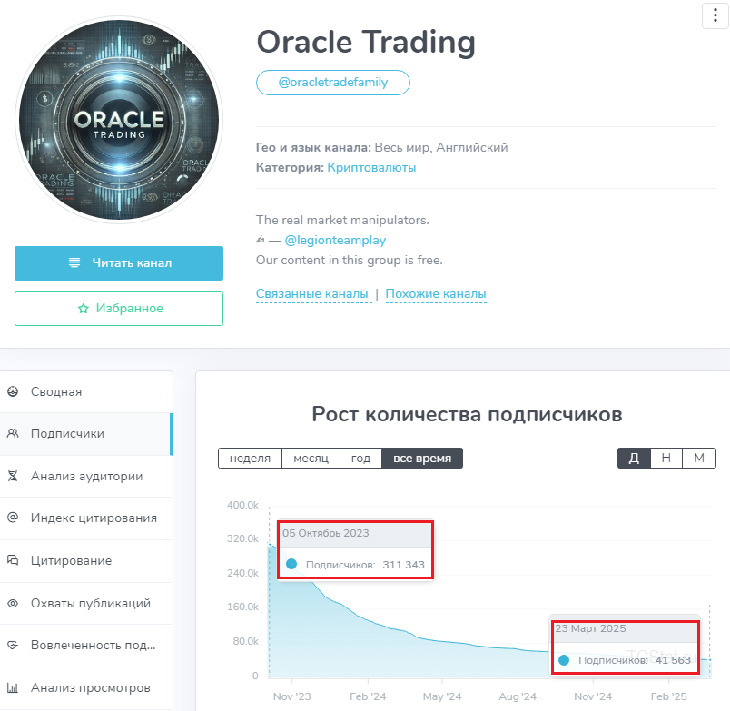
Task: Switch chart grouping to Н (weeks)
Action: click(x=666, y=459)
